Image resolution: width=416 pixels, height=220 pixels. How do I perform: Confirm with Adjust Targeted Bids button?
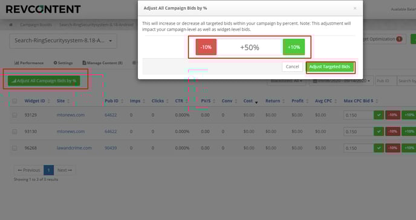click(x=330, y=67)
